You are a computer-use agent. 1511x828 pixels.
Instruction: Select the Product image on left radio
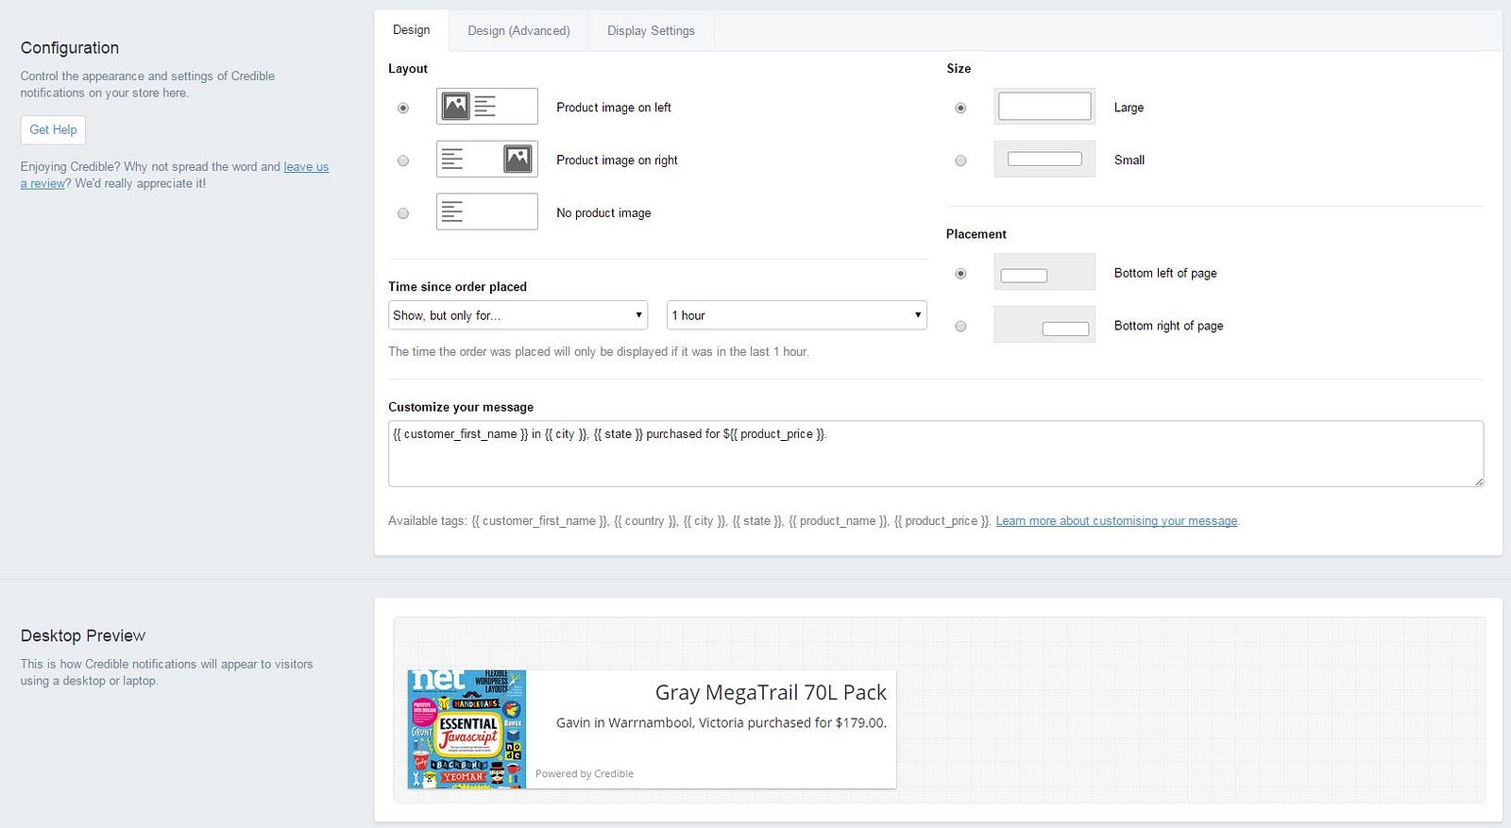(x=403, y=108)
